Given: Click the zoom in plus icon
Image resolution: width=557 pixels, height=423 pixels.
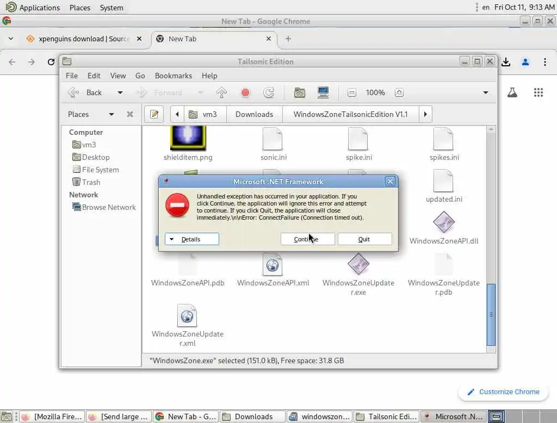Looking at the screenshot, I should click(399, 92).
